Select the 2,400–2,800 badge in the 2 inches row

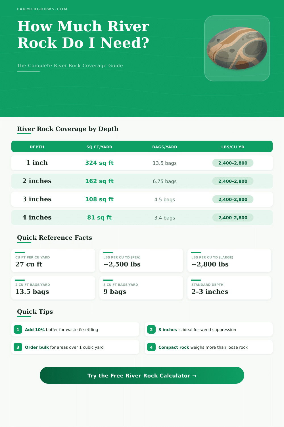(233, 181)
